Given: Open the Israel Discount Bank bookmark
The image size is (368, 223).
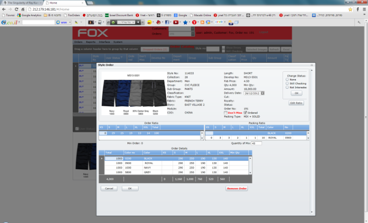Looking at the screenshot, I should coord(119,15).
